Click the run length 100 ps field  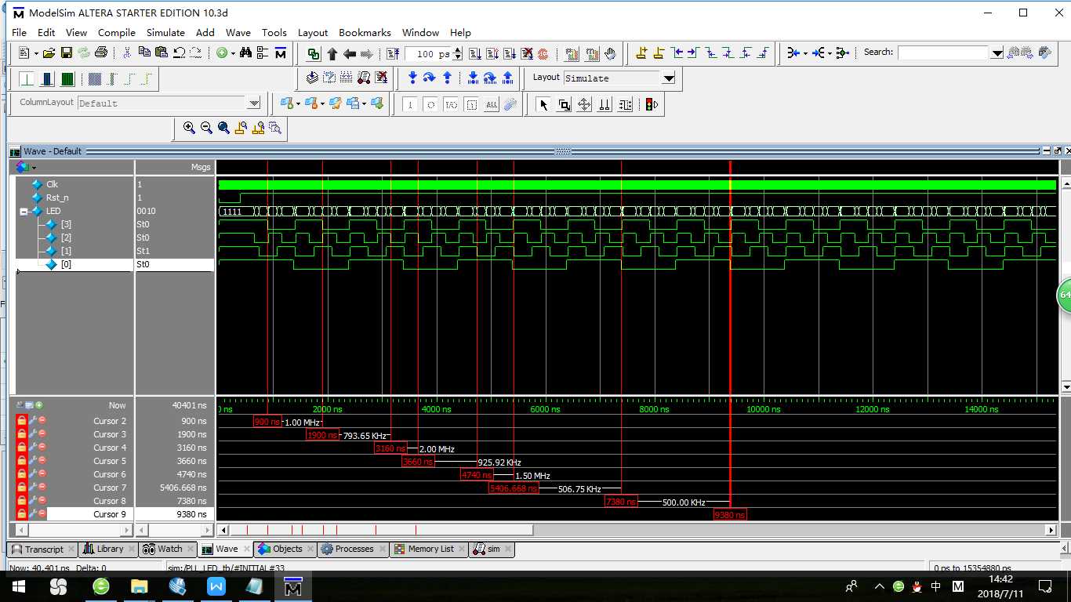coord(428,54)
